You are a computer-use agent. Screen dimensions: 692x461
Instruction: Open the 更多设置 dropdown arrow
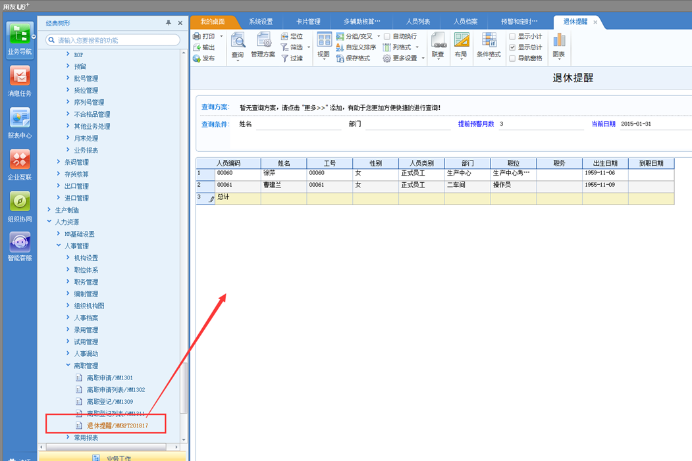423,58
